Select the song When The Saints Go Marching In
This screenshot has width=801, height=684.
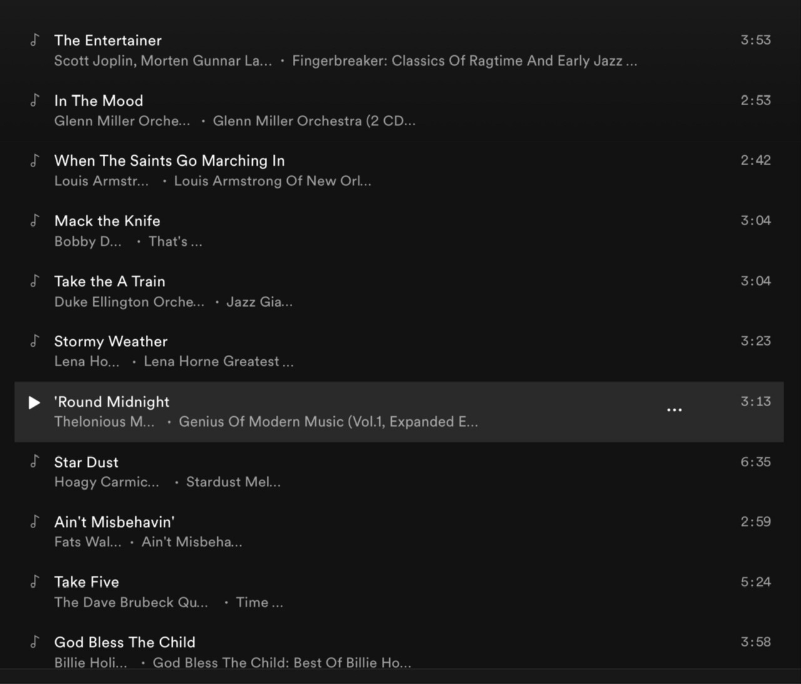coord(169,161)
